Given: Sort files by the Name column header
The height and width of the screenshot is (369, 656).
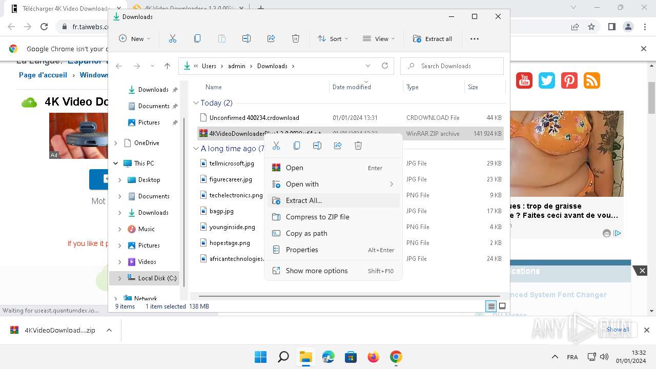Looking at the screenshot, I should click(213, 87).
